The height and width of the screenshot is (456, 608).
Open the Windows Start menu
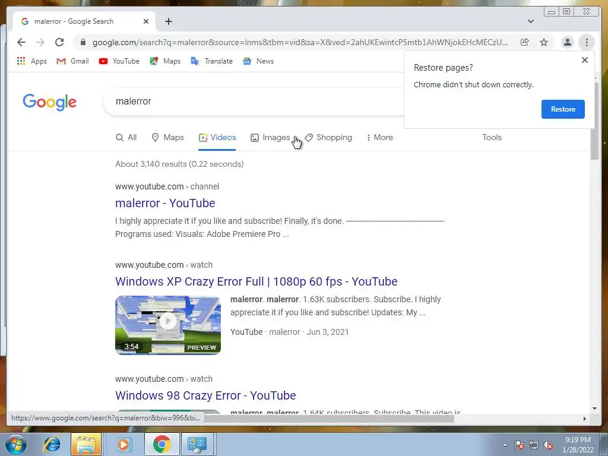click(x=15, y=444)
